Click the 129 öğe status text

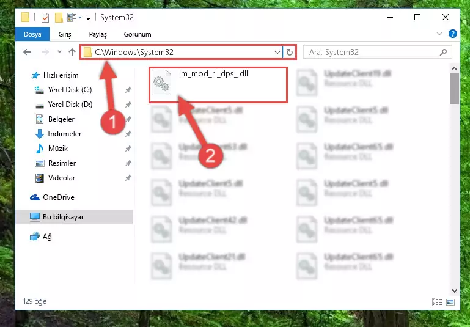35,301
